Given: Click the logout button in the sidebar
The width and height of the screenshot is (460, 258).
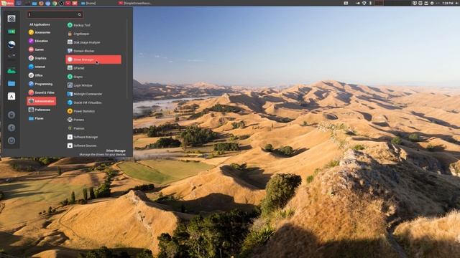Looking at the screenshot, I should pyautogui.click(x=11, y=128).
